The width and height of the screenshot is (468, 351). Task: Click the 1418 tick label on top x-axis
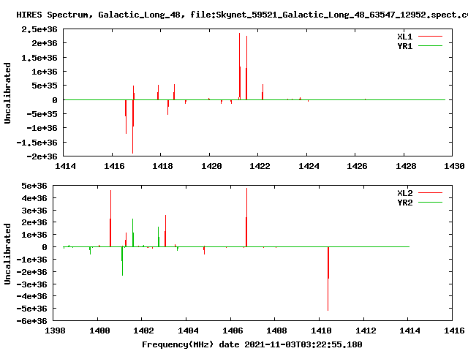point(162,166)
